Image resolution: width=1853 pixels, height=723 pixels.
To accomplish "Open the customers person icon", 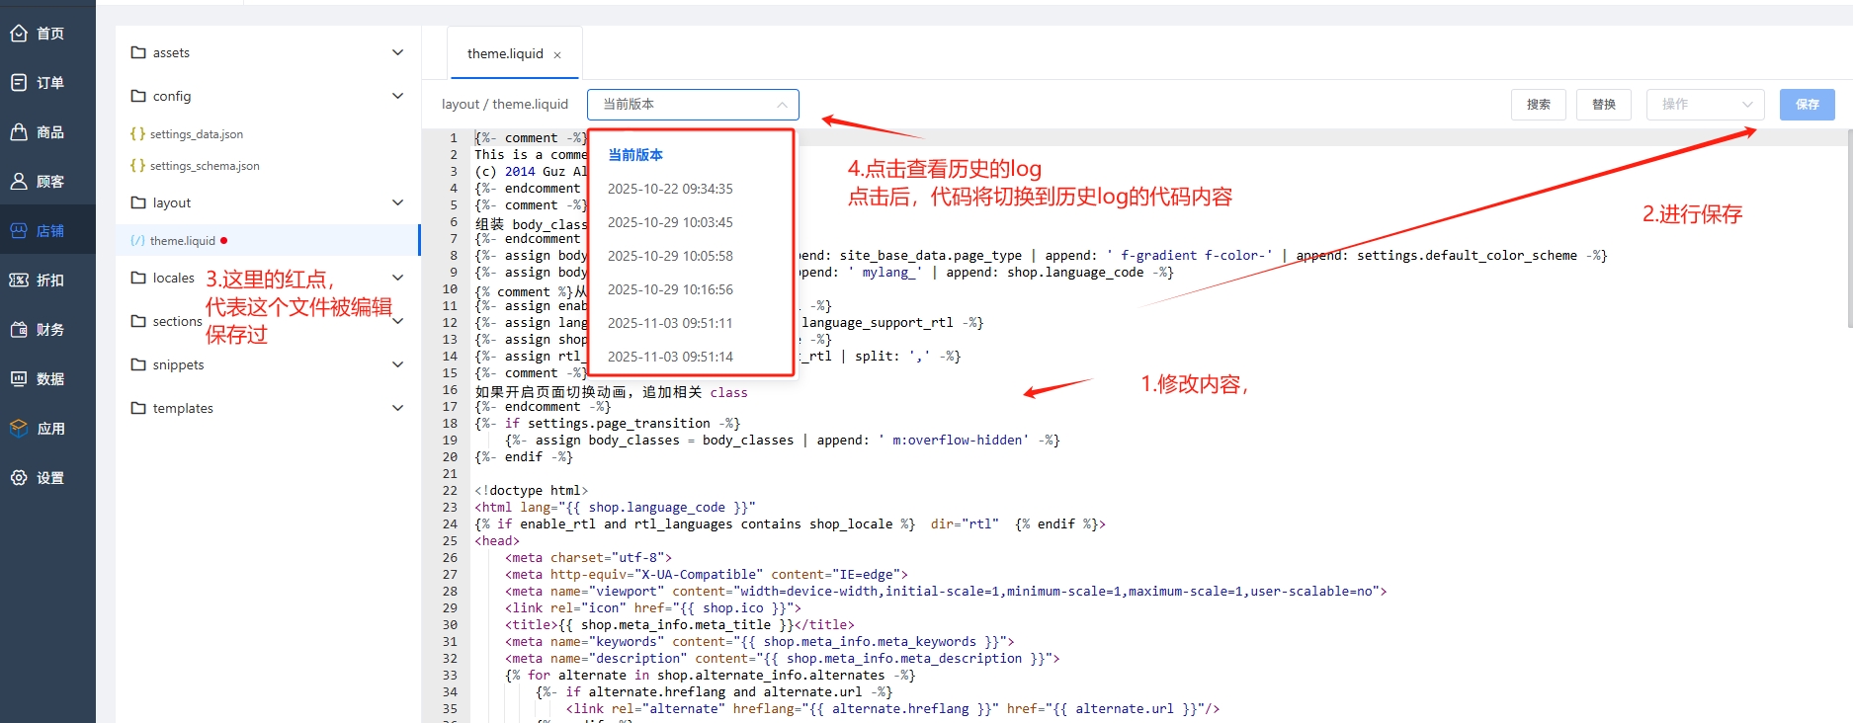I will tap(19, 182).
